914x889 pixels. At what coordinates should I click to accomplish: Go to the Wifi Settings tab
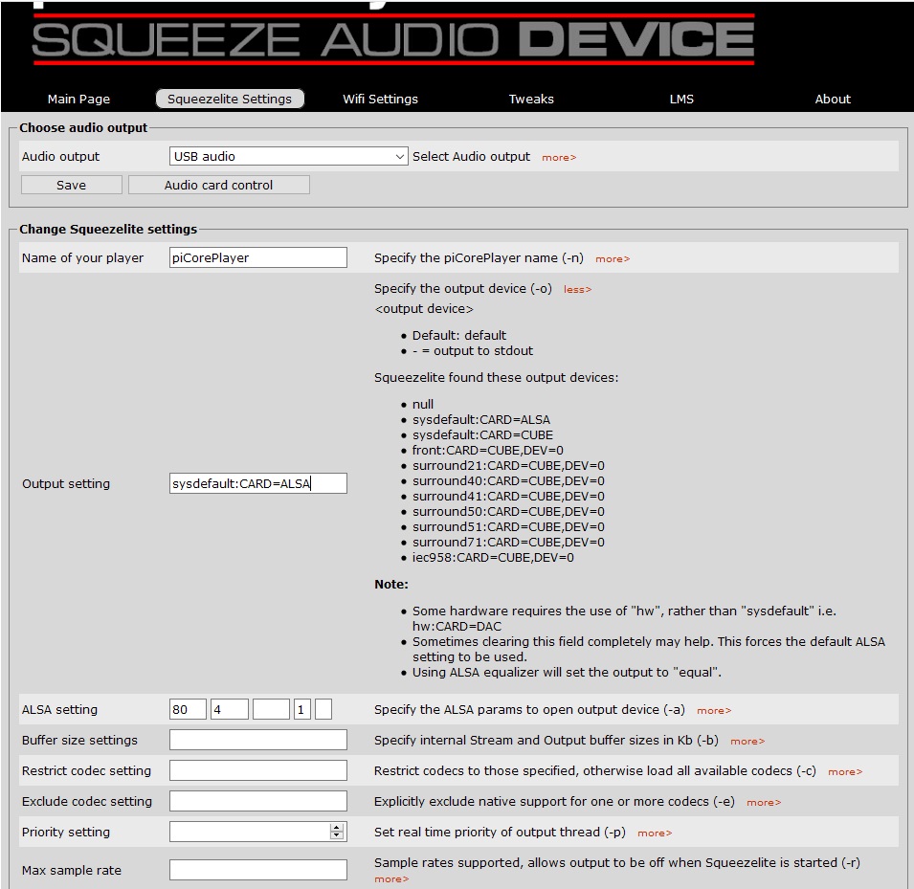[x=380, y=100]
